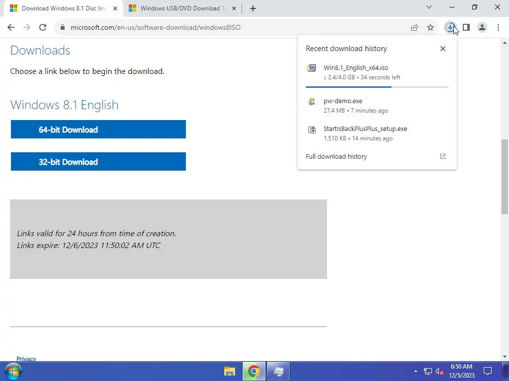Image resolution: width=509 pixels, height=381 pixels.
Task: Close the Recent download history popup
Action: 443,49
